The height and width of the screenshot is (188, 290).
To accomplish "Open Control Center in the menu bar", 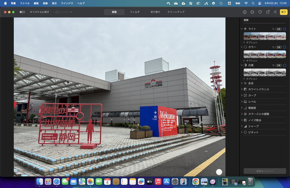I will point(260,3).
